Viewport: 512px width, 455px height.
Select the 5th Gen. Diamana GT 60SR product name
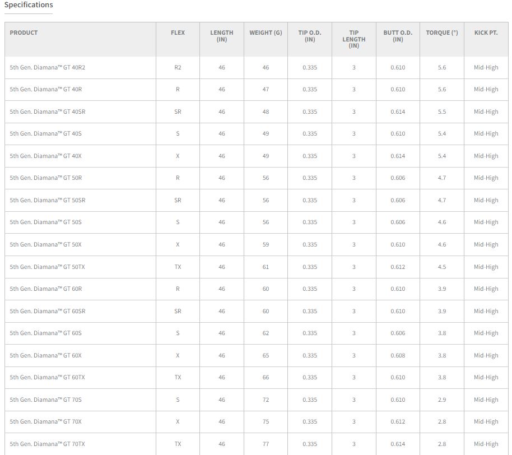(x=47, y=311)
